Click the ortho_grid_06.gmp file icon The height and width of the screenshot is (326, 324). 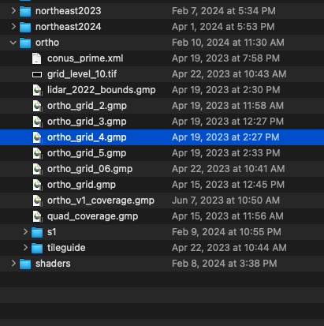[38, 169]
